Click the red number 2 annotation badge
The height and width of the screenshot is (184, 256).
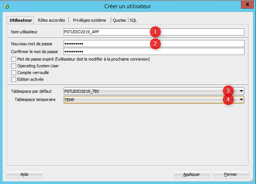click(155, 43)
